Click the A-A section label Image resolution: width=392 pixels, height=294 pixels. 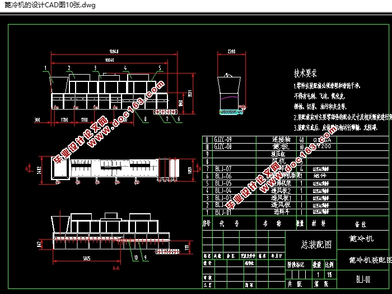[x=116, y=268]
